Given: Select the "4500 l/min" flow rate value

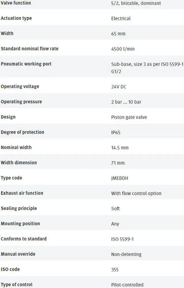Looking at the screenshot, I should [123, 49].
